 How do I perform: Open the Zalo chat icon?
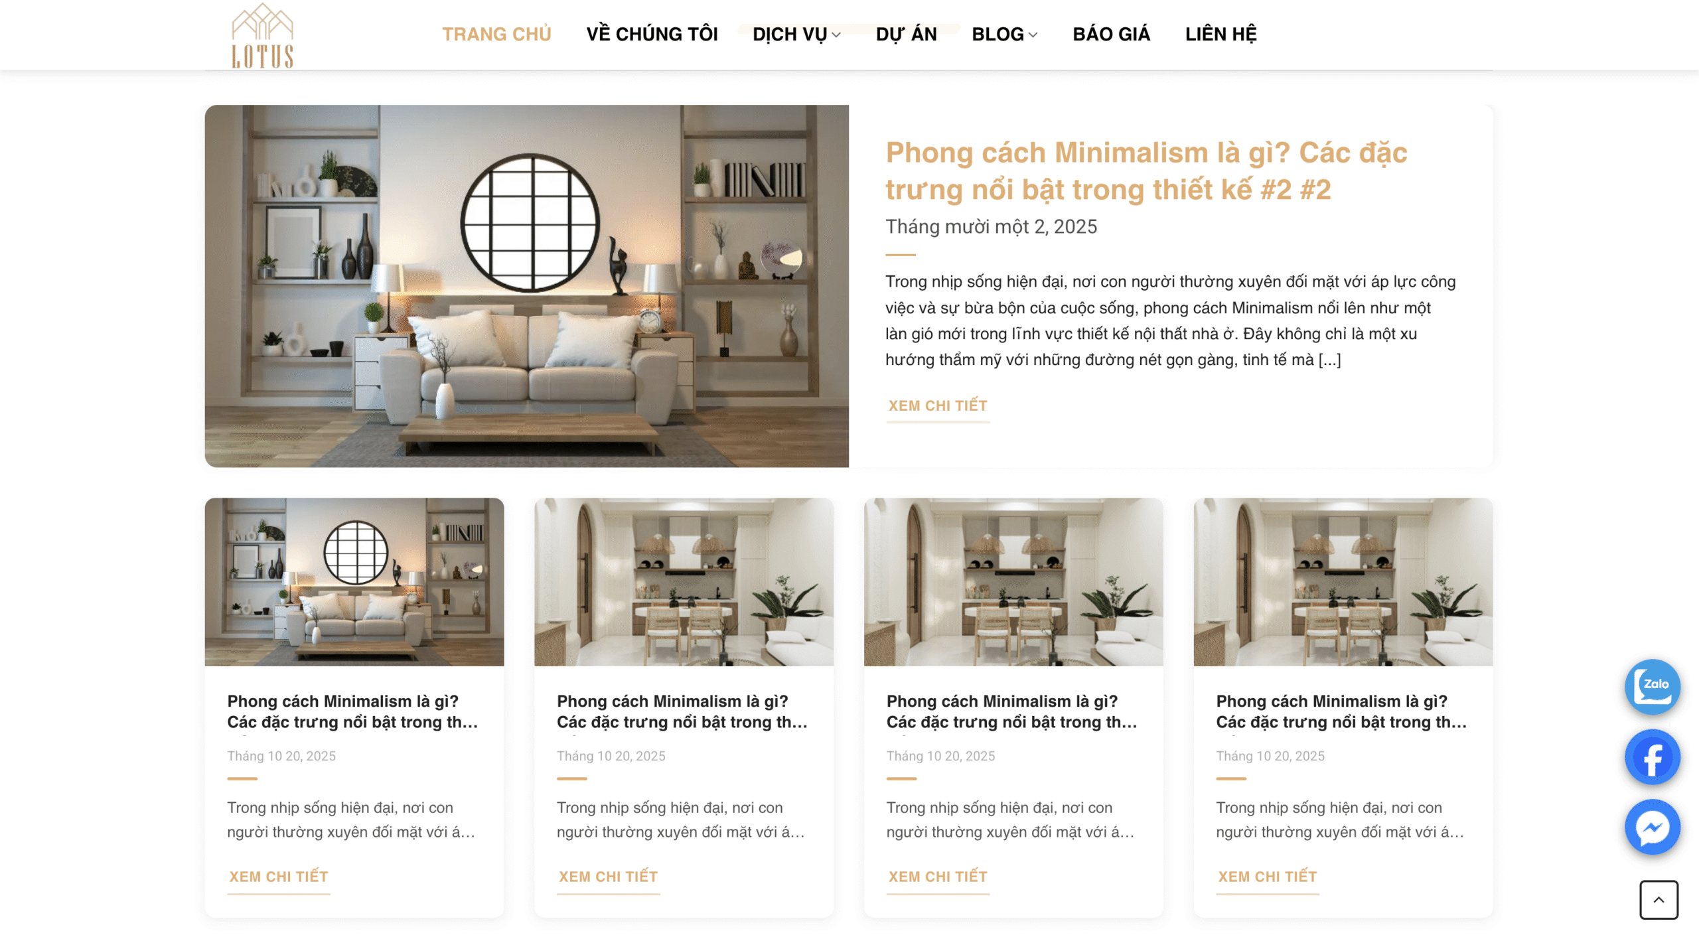coord(1652,686)
